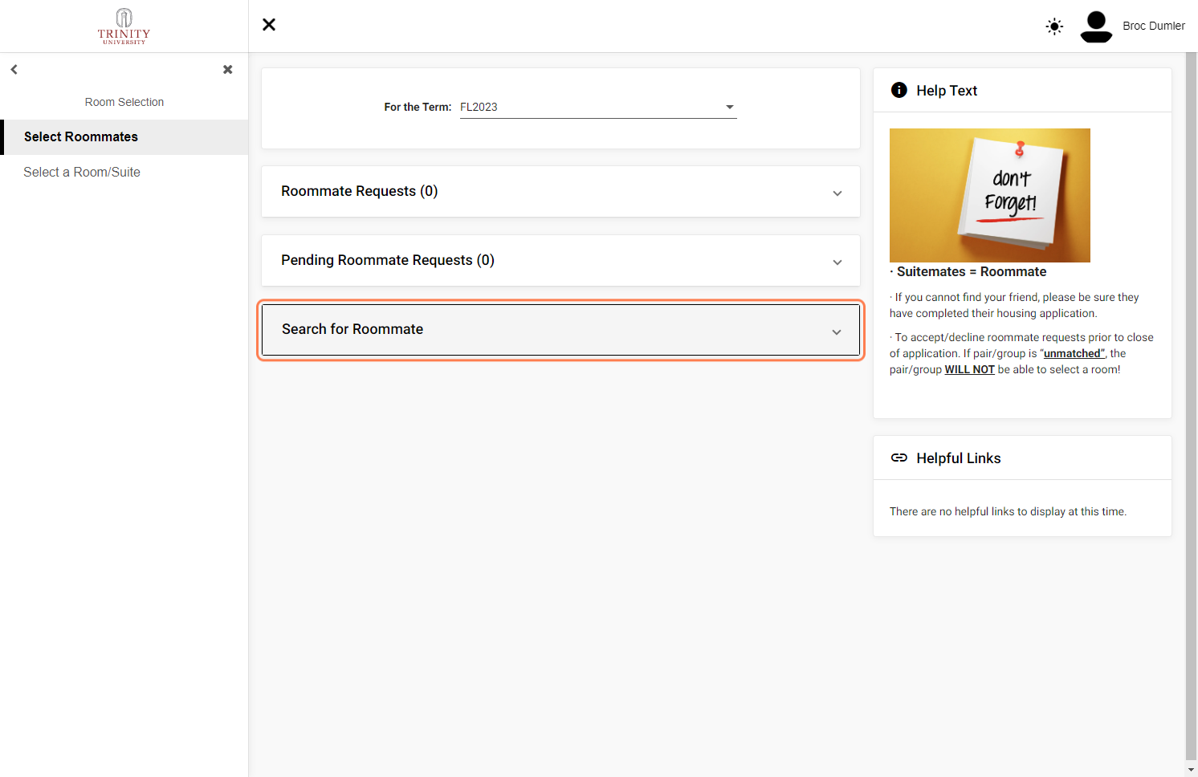Click 'There are no helpful links' message
Viewport: 1198px width, 777px height.
tap(1008, 511)
